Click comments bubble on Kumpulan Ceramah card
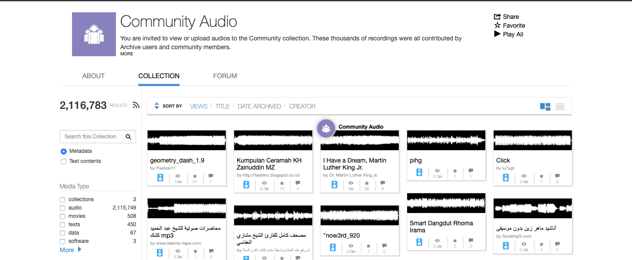The width and height of the screenshot is (632, 260). [x=298, y=183]
